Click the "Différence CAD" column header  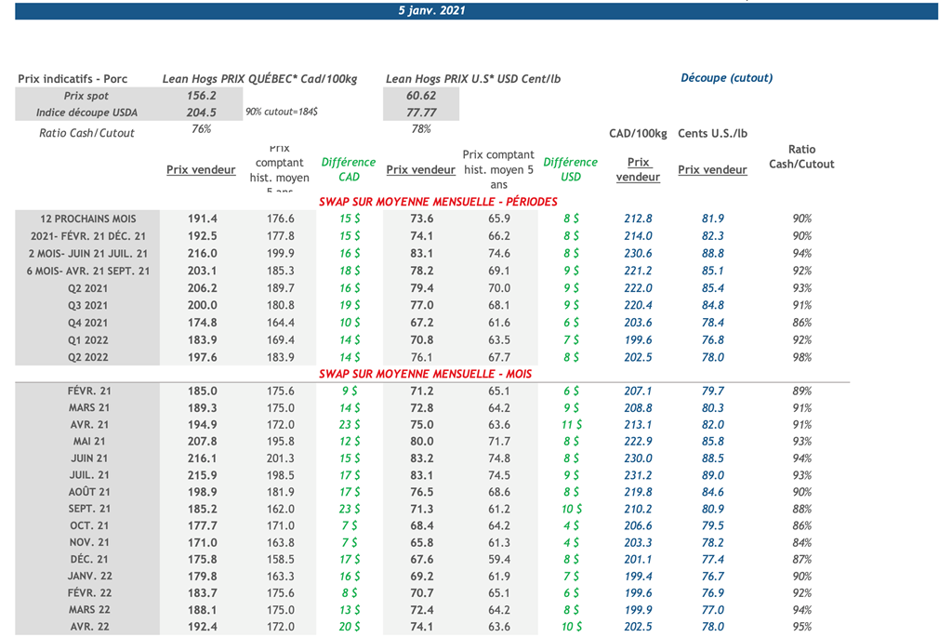click(349, 169)
